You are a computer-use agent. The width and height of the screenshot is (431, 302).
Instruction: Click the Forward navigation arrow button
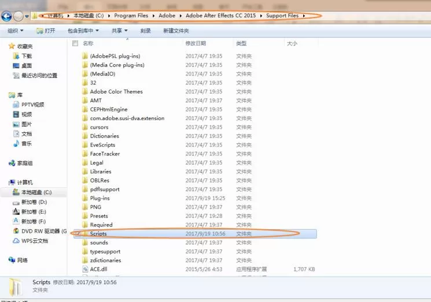coord(18,16)
